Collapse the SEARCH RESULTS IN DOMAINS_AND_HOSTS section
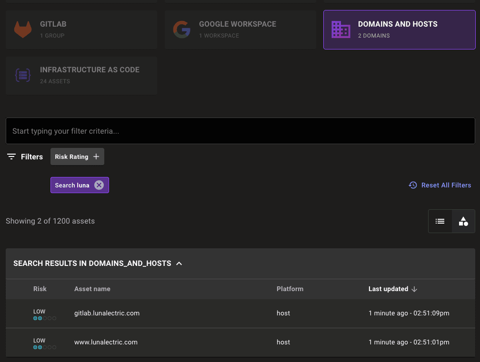Image resolution: width=480 pixels, height=362 pixels. pyautogui.click(x=179, y=263)
